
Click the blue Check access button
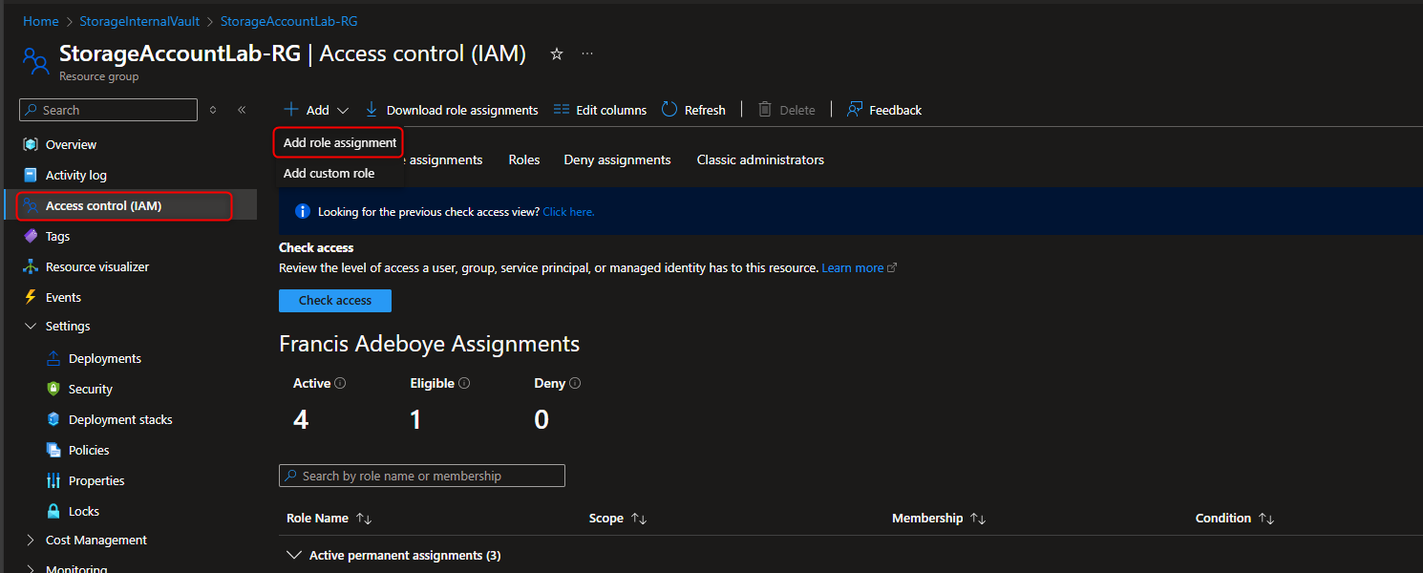(335, 300)
